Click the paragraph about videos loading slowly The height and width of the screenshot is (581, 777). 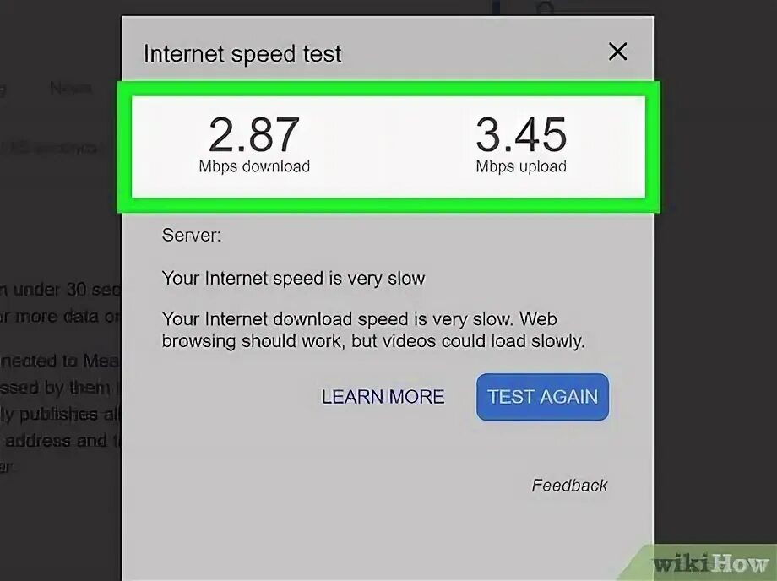click(373, 330)
